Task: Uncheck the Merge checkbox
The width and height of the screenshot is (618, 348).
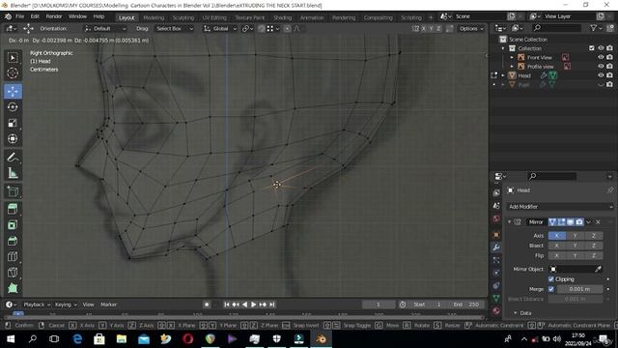Action: point(551,289)
